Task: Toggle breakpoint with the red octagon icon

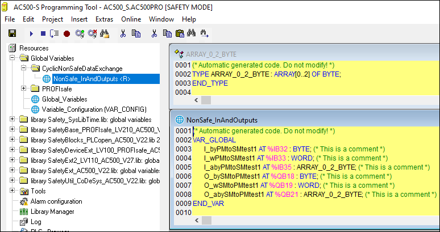Action: pyautogui.click(x=67, y=34)
